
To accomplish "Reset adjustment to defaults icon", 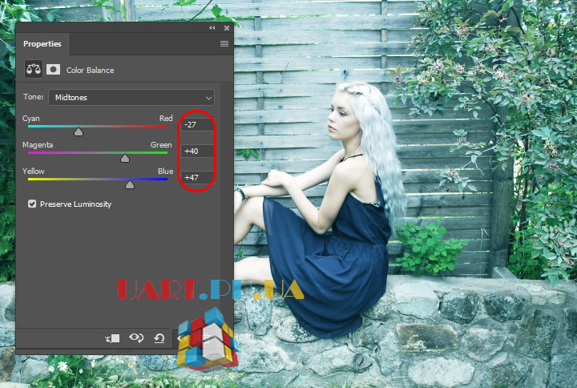I will click(159, 338).
